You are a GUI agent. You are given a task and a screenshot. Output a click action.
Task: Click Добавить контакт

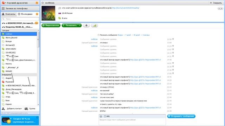[x=12, y=109]
